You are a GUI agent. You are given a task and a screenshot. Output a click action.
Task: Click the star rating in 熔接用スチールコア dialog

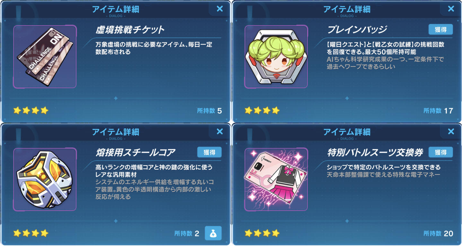31,233
